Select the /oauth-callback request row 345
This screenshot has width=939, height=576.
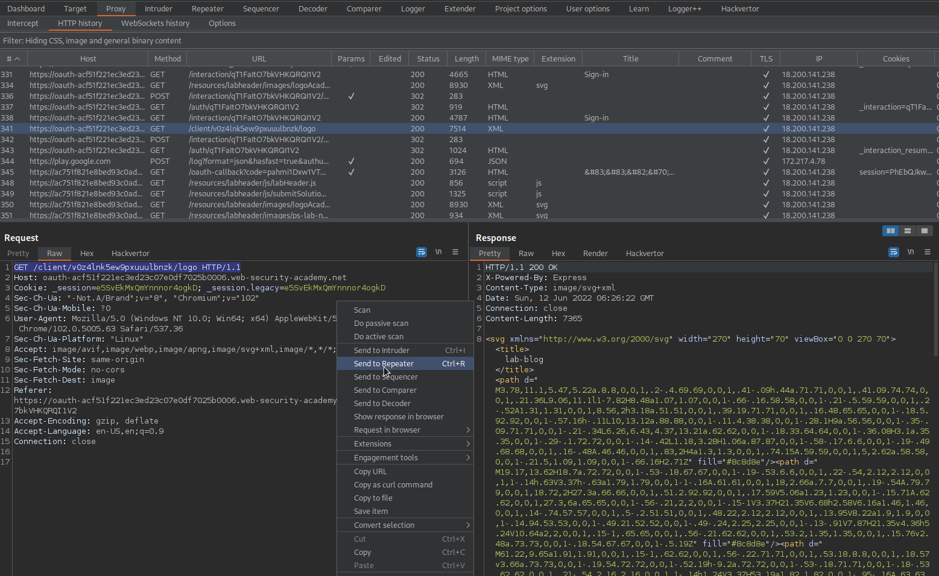pos(469,172)
